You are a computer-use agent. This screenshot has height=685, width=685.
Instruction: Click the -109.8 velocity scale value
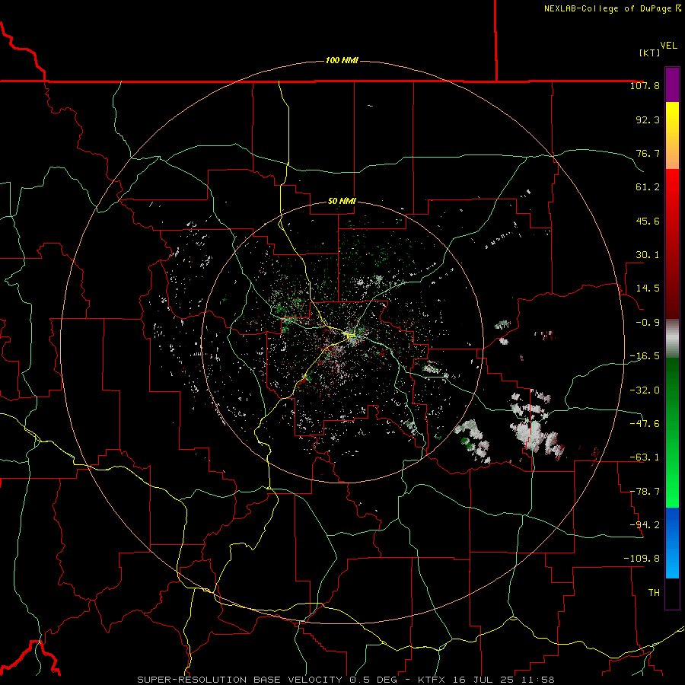642,559
